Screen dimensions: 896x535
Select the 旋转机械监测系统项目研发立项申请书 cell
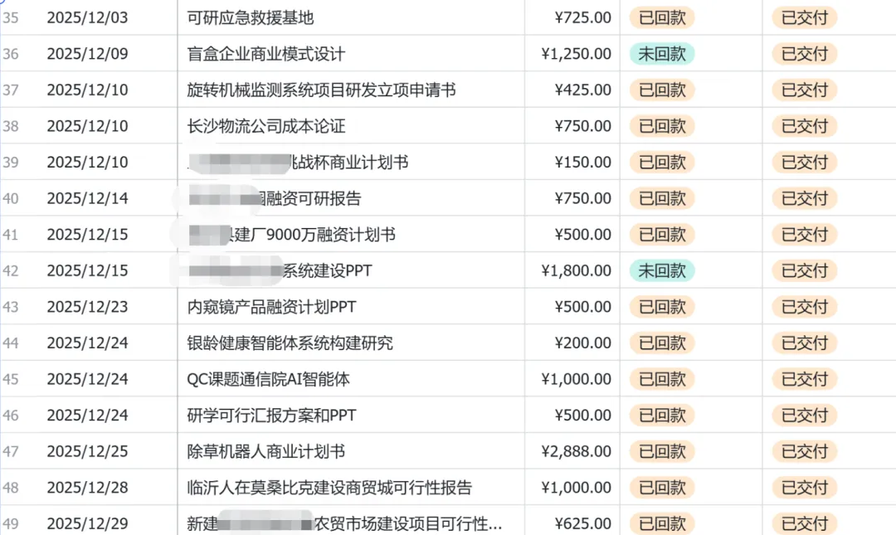pyautogui.click(x=322, y=90)
